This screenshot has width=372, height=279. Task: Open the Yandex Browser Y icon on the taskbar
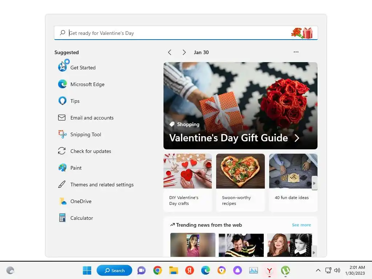click(269, 270)
